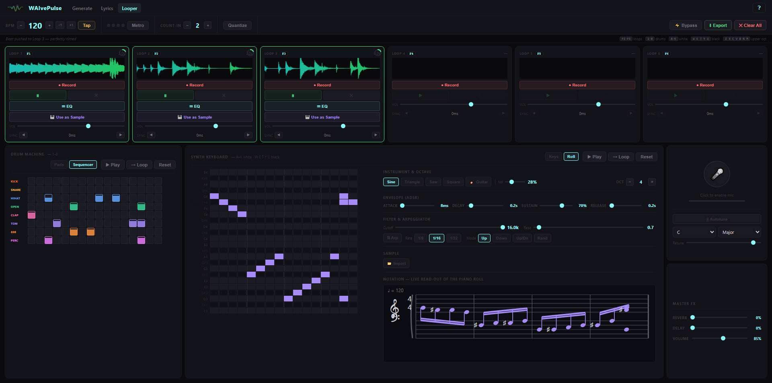772x383 pixels.
Task: Increase the count-in value
Action: 208,25
